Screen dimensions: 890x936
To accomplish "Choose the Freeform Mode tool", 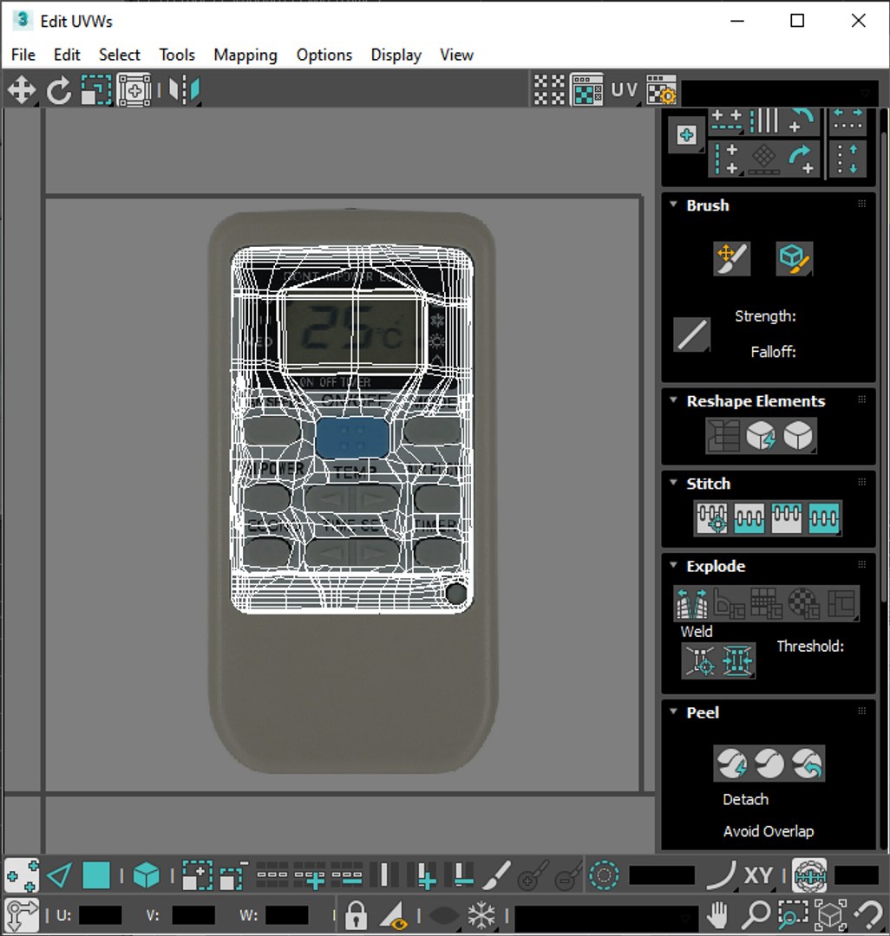I will (134, 91).
